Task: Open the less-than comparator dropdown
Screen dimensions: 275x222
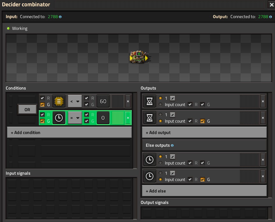Action: (x=75, y=101)
